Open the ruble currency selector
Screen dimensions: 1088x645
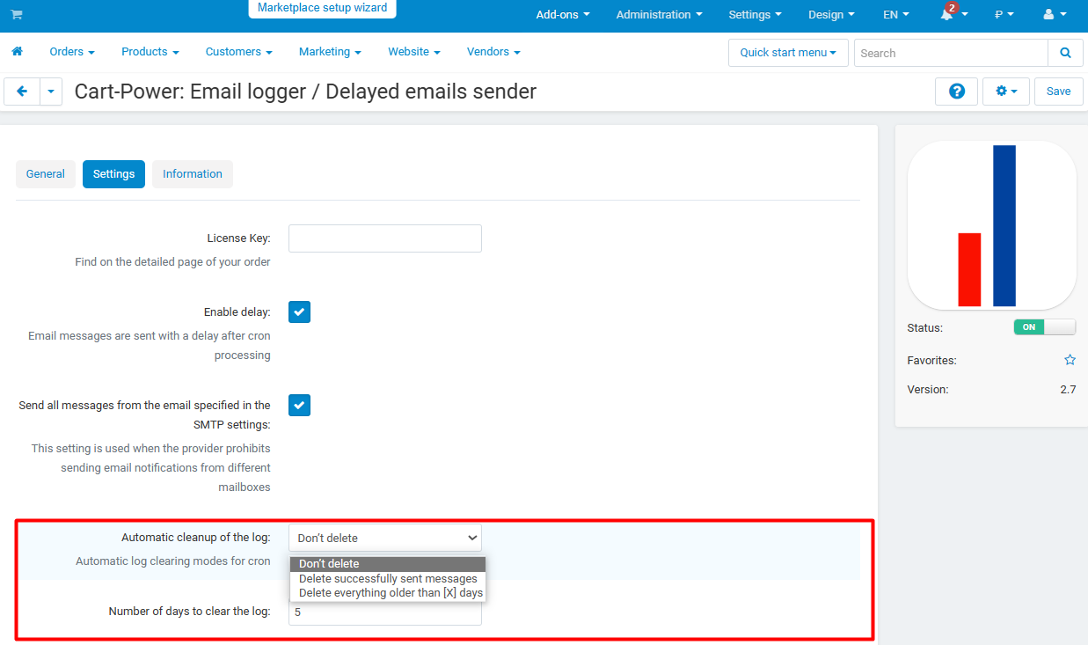point(1004,15)
